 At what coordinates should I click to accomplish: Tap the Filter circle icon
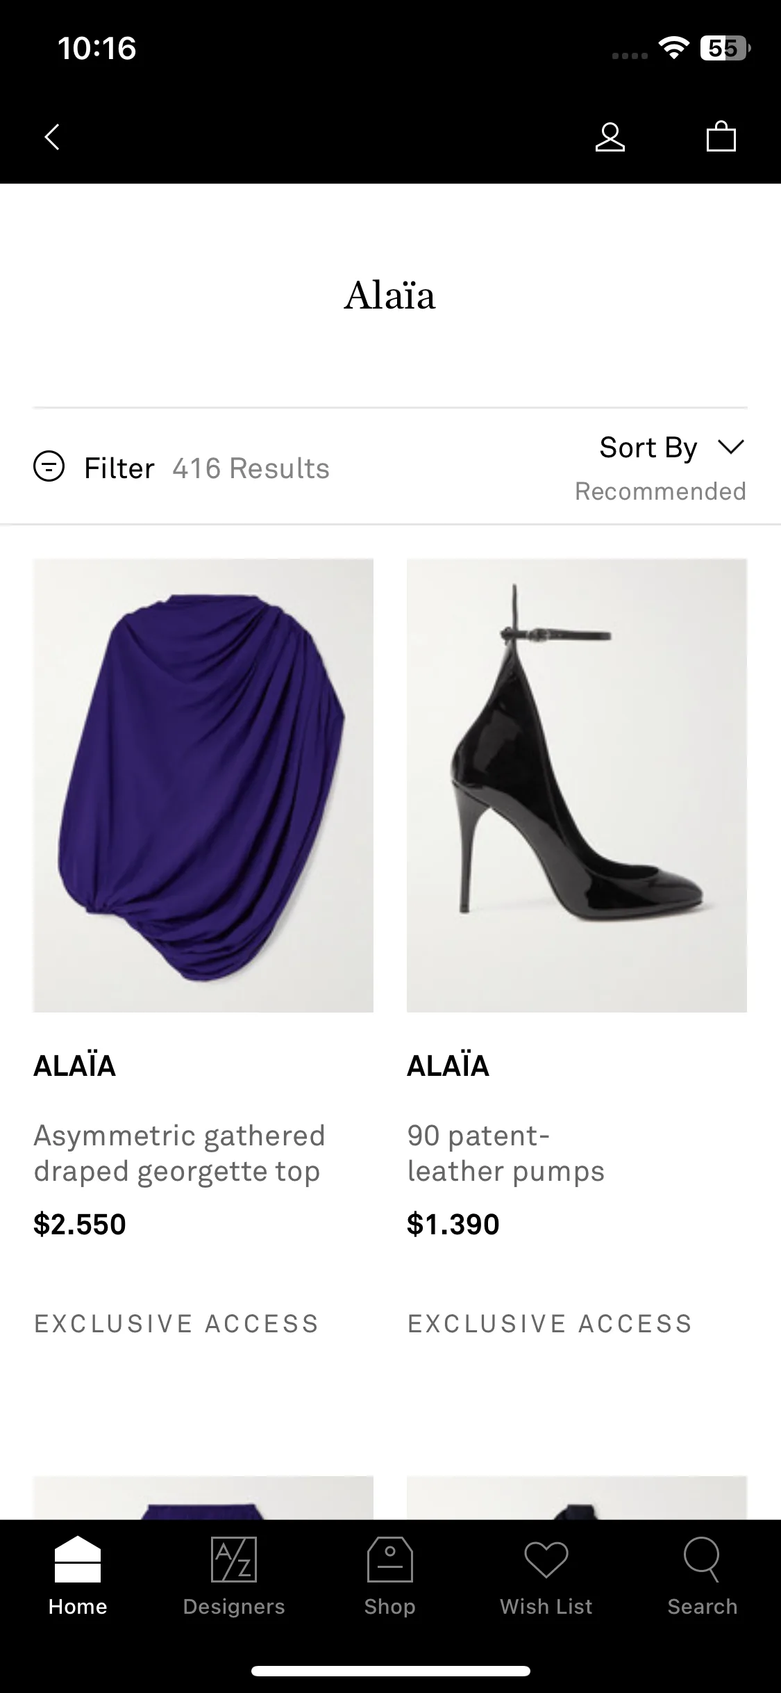point(49,466)
